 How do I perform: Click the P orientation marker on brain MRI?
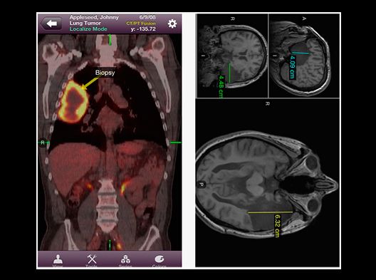pos(202,185)
